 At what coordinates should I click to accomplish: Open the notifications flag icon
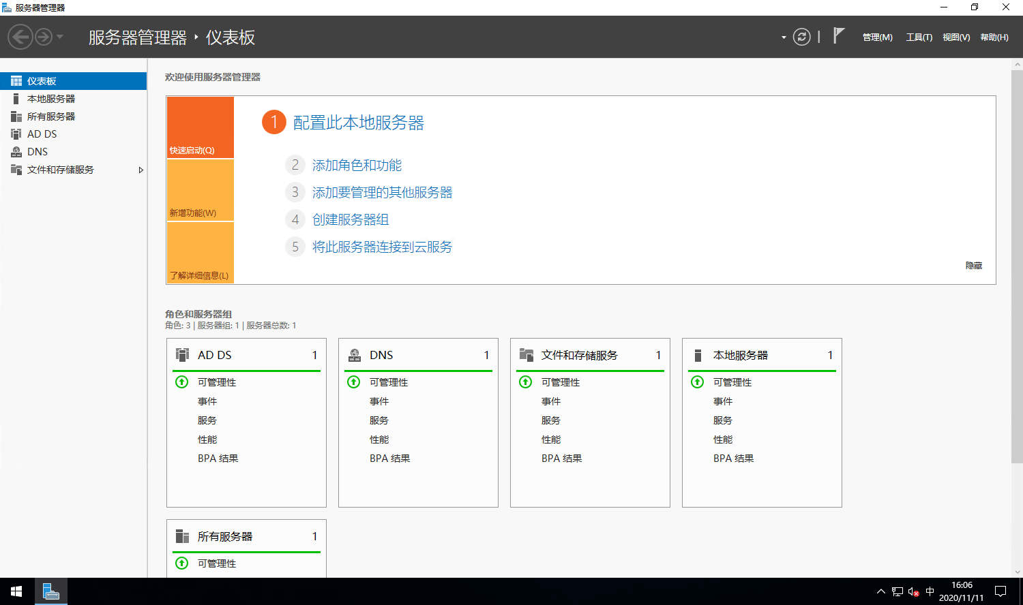[839, 35]
